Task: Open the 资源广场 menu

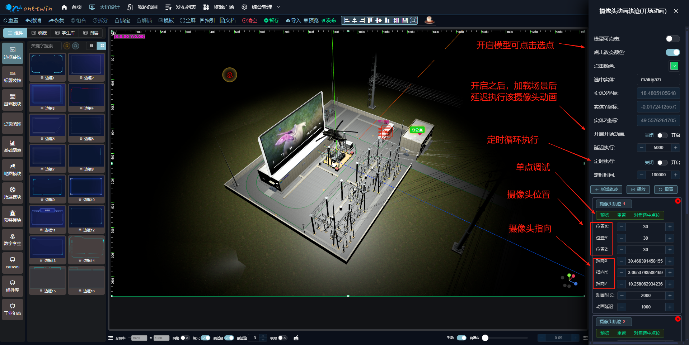Action: coord(219,7)
